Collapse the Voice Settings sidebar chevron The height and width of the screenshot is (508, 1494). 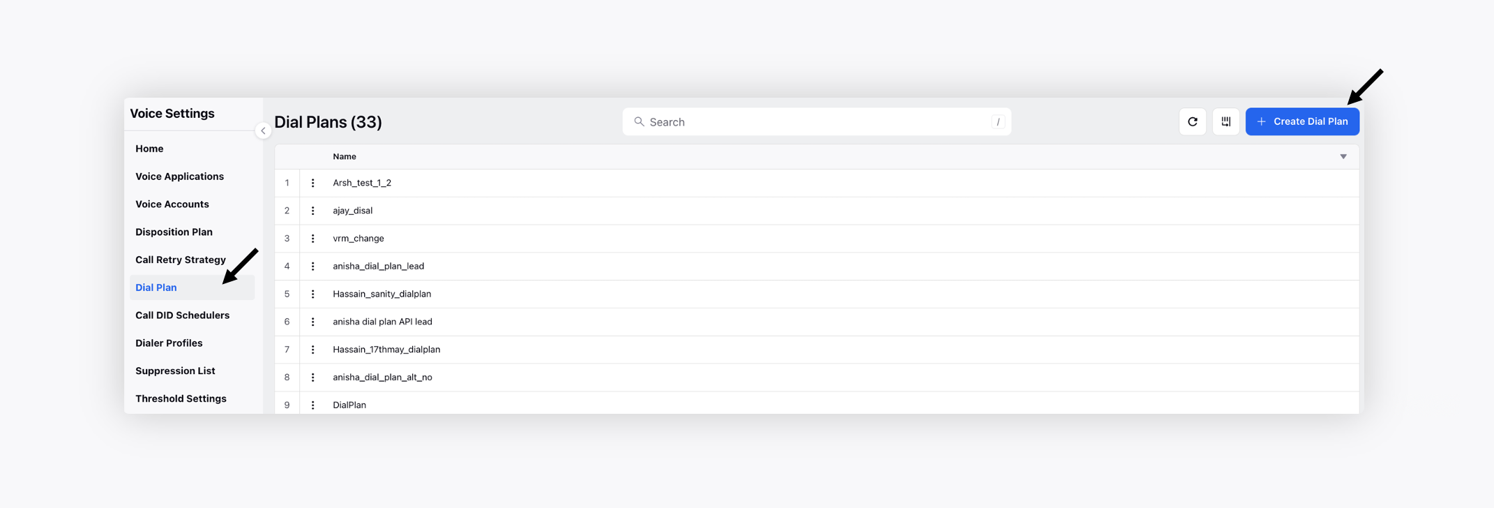click(x=263, y=130)
